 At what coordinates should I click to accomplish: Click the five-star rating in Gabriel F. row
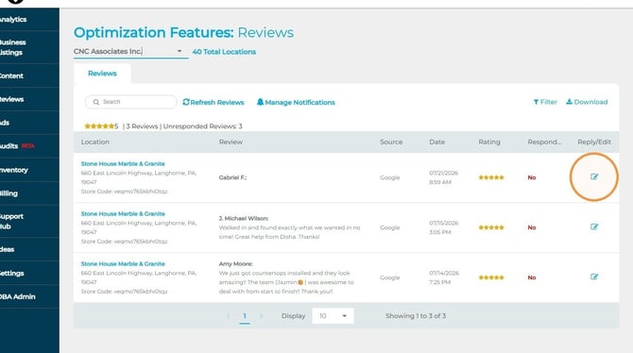click(x=491, y=177)
